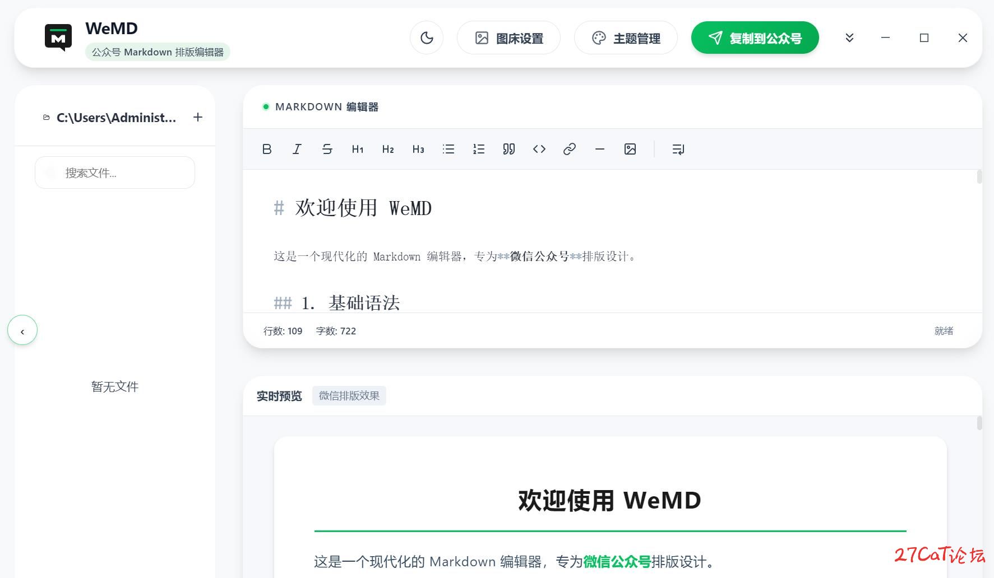Insert inline code block
Viewport: 994px width, 578px height.
[539, 149]
